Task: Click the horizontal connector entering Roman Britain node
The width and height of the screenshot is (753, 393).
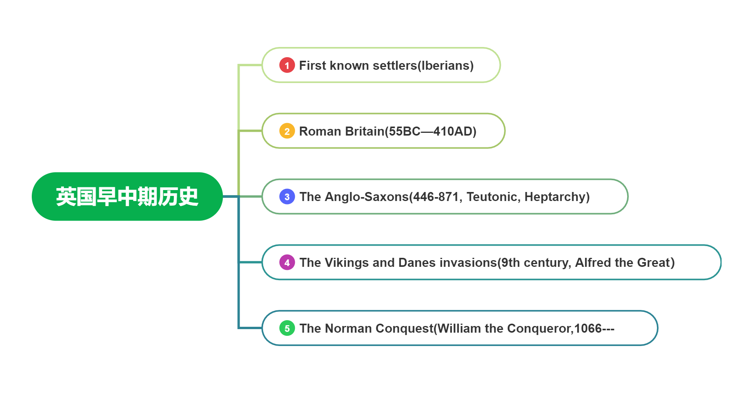Action: tap(250, 131)
